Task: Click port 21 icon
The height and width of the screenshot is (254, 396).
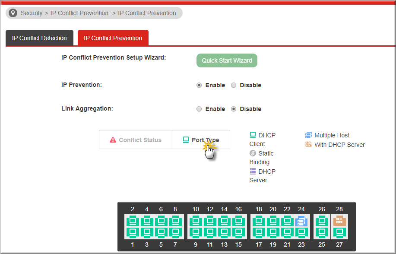Action: [x=287, y=232]
